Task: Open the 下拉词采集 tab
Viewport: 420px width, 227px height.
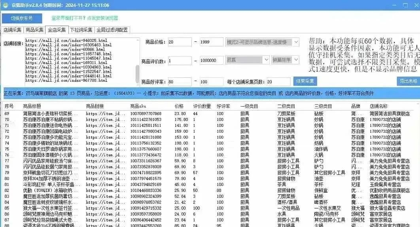Action: point(81,30)
